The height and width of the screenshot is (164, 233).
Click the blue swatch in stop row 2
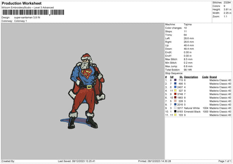click(175, 84)
